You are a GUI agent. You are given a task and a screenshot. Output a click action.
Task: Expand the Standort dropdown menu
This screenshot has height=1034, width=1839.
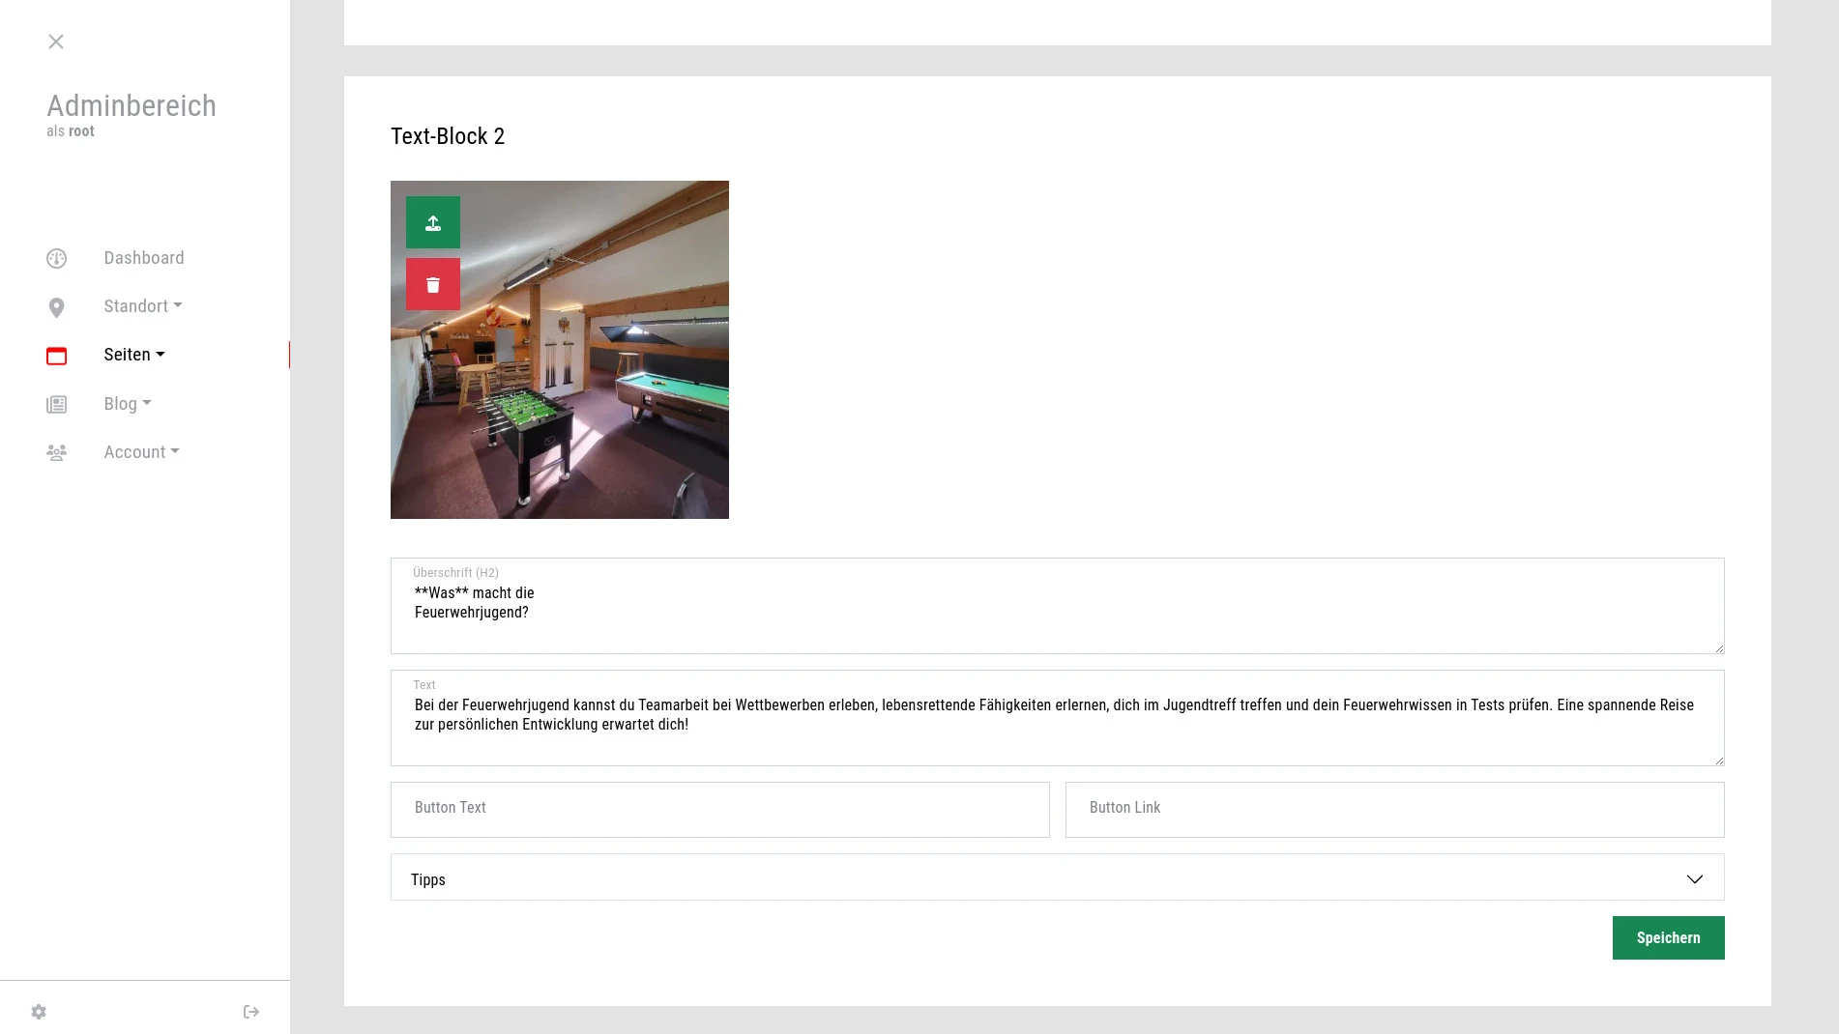(x=143, y=306)
